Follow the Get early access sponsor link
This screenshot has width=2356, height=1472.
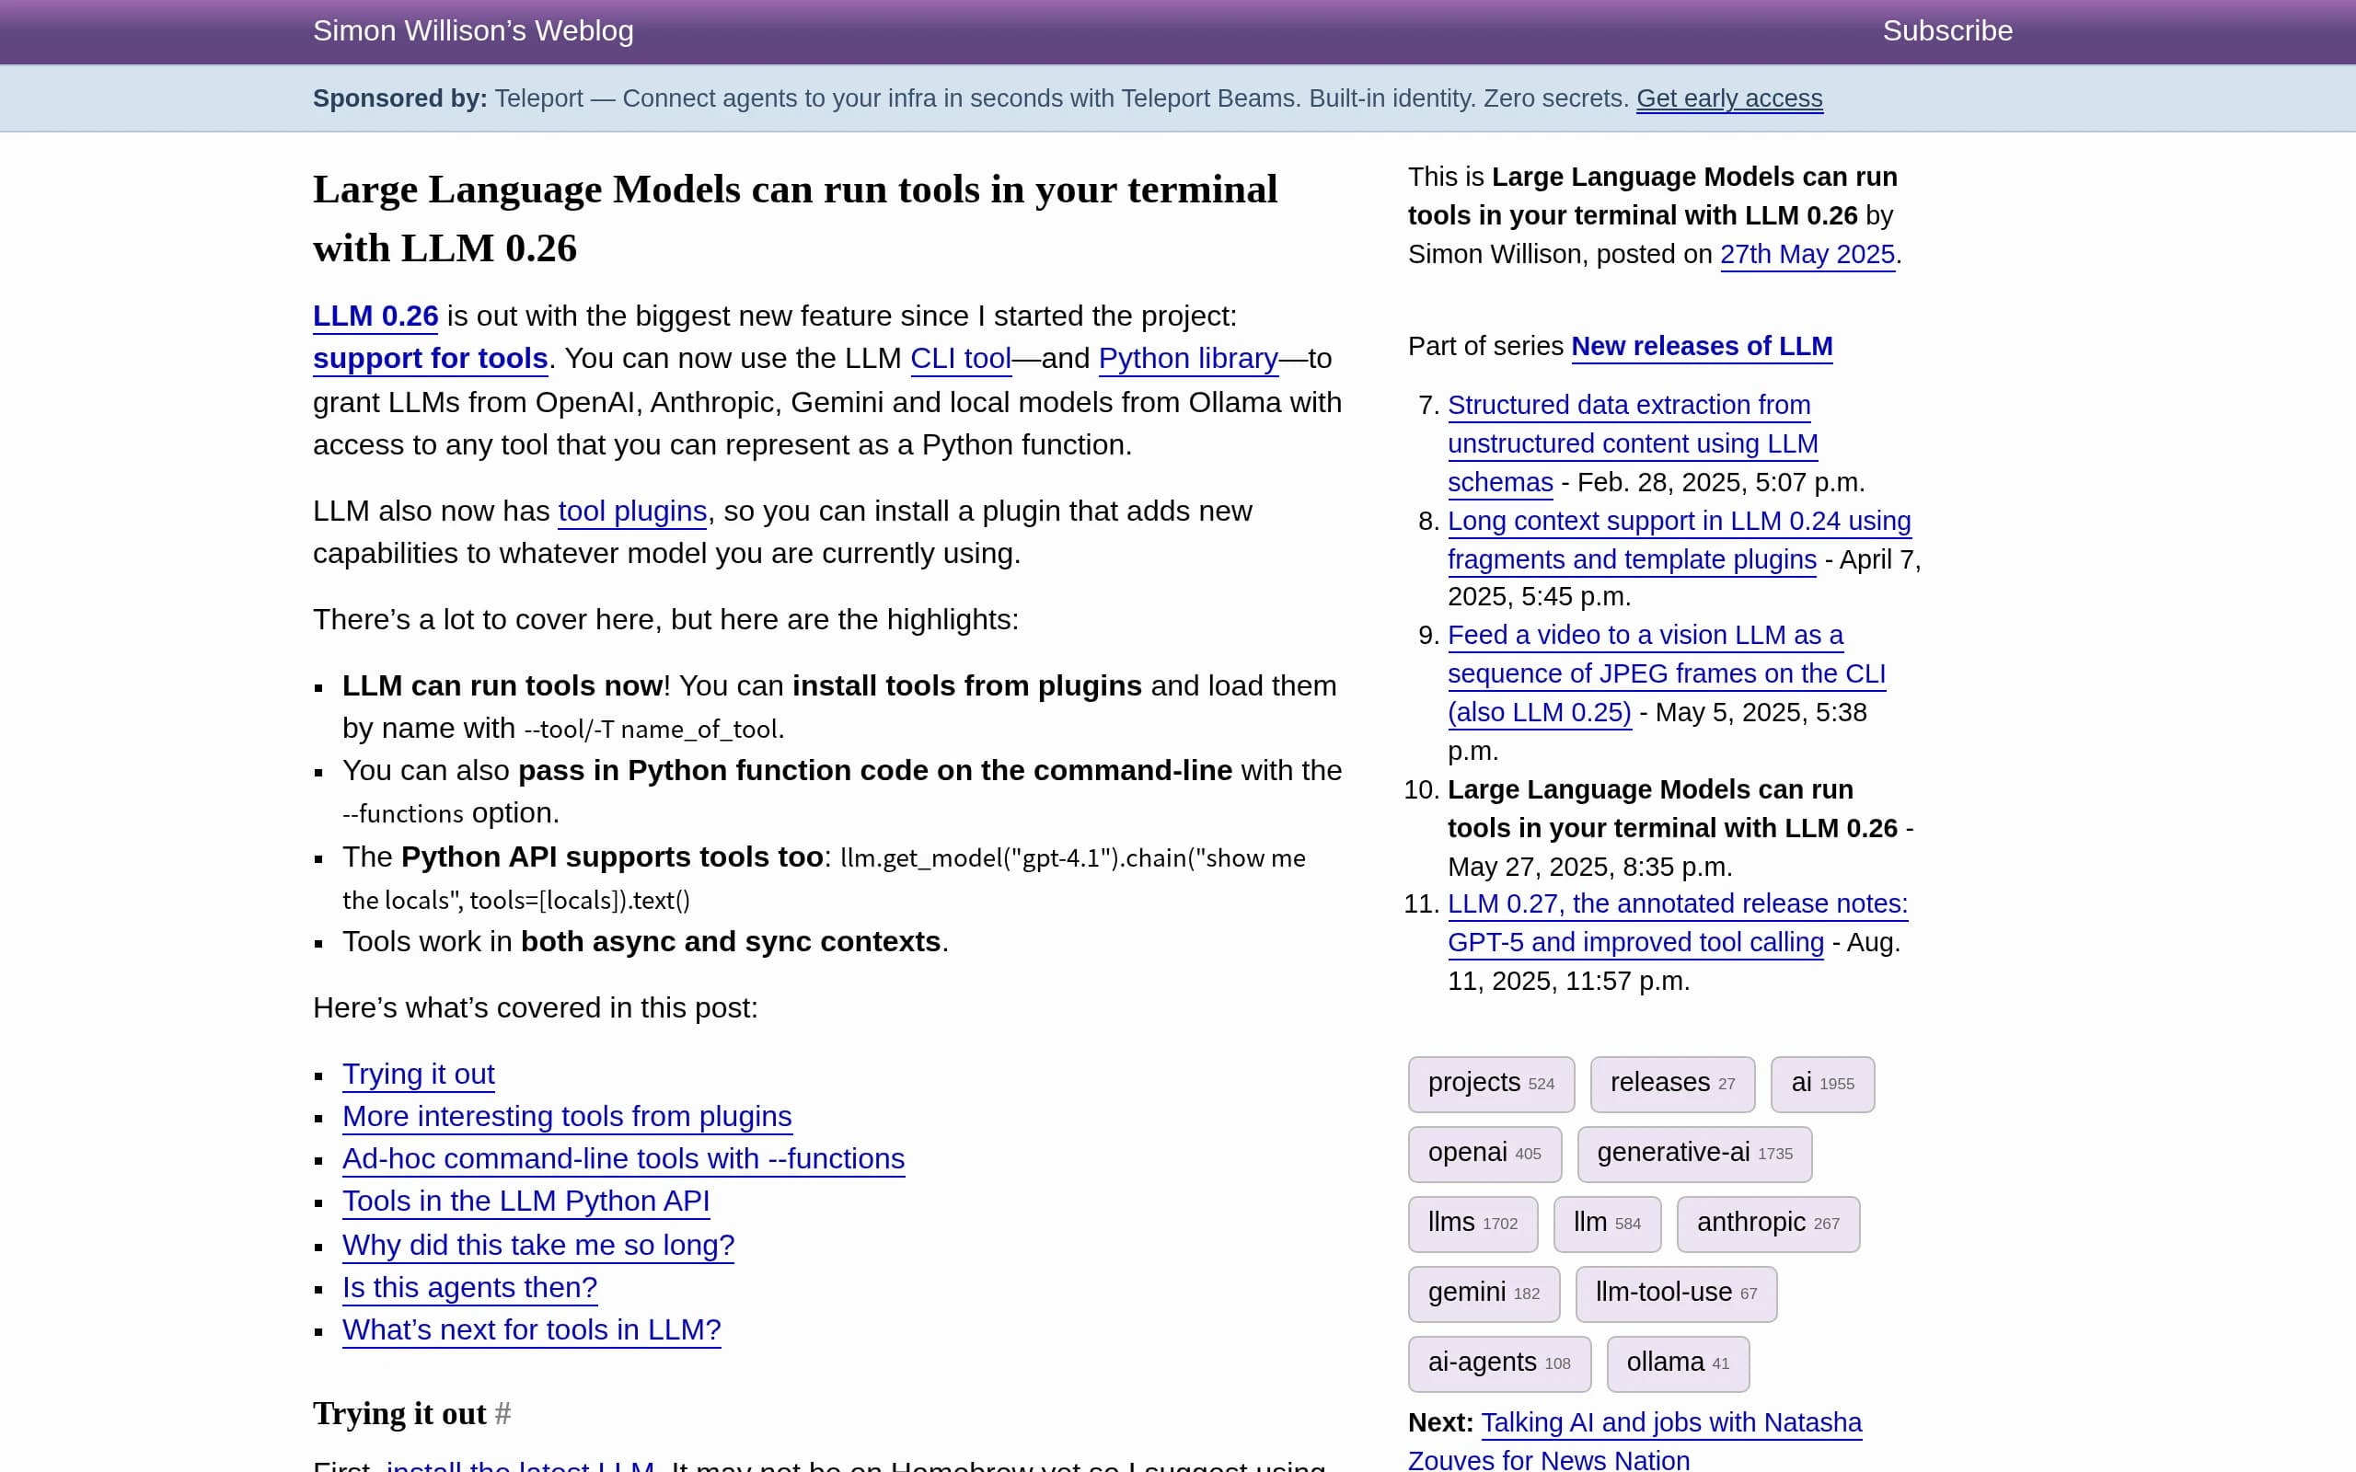point(1729,98)
